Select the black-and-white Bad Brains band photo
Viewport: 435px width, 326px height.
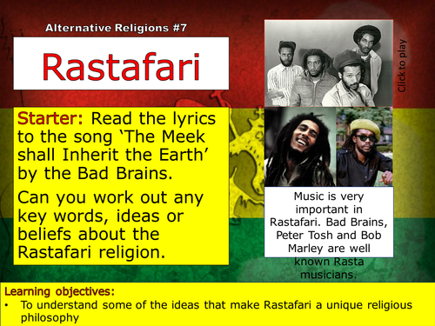pos(329,63)
